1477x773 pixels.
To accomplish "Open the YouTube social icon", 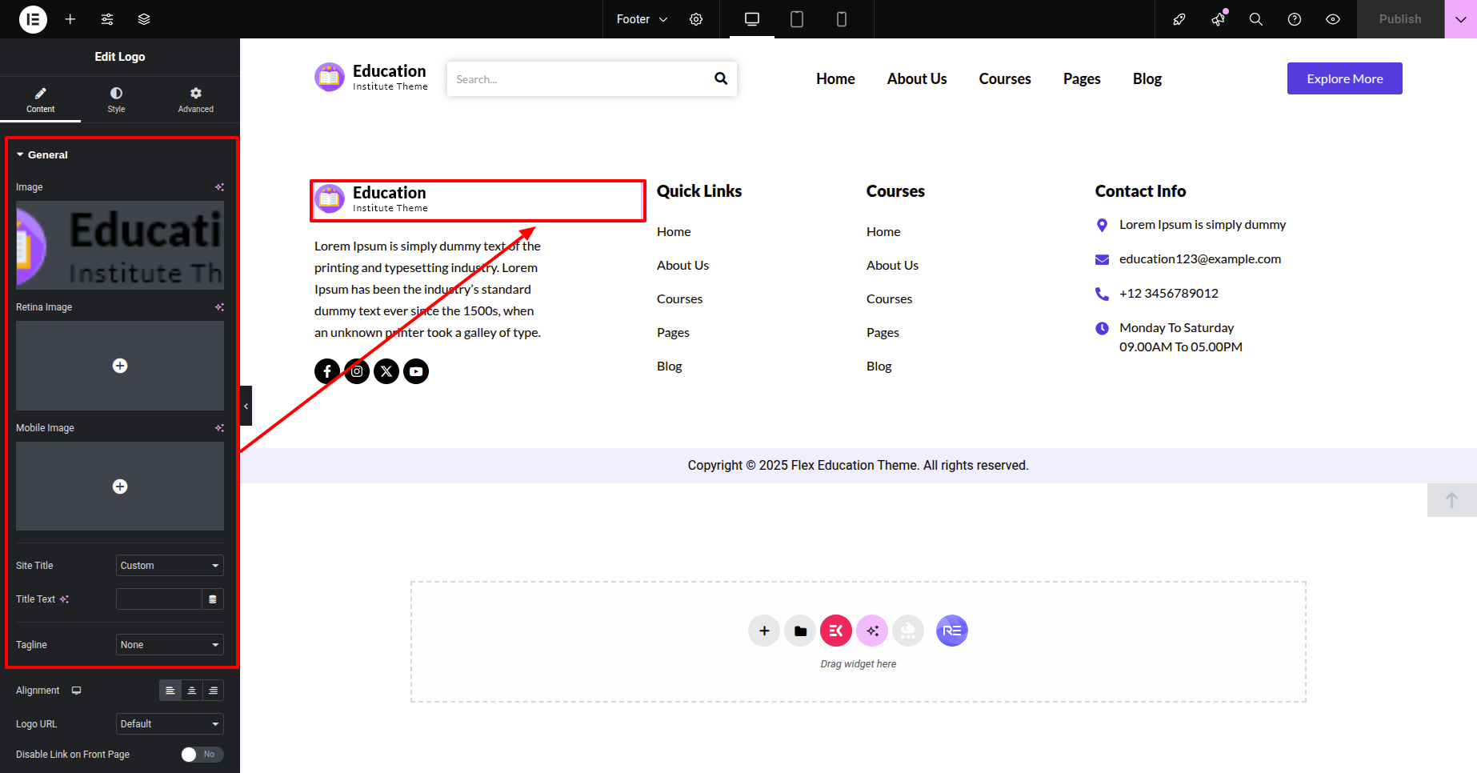I will (x=416, y=371).
